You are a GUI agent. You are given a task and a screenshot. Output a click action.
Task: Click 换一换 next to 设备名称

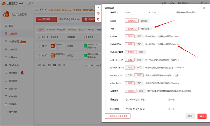[x=171, y=99]
